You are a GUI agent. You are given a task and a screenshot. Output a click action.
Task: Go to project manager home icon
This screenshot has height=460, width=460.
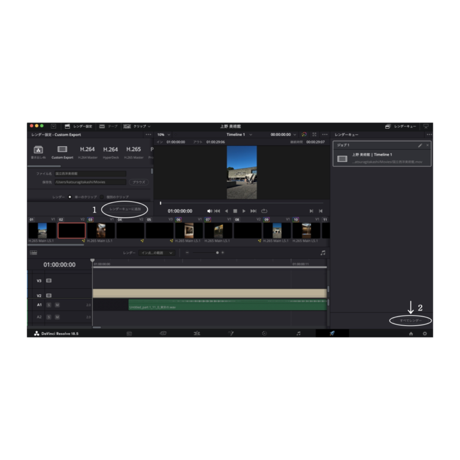point(411,334)
